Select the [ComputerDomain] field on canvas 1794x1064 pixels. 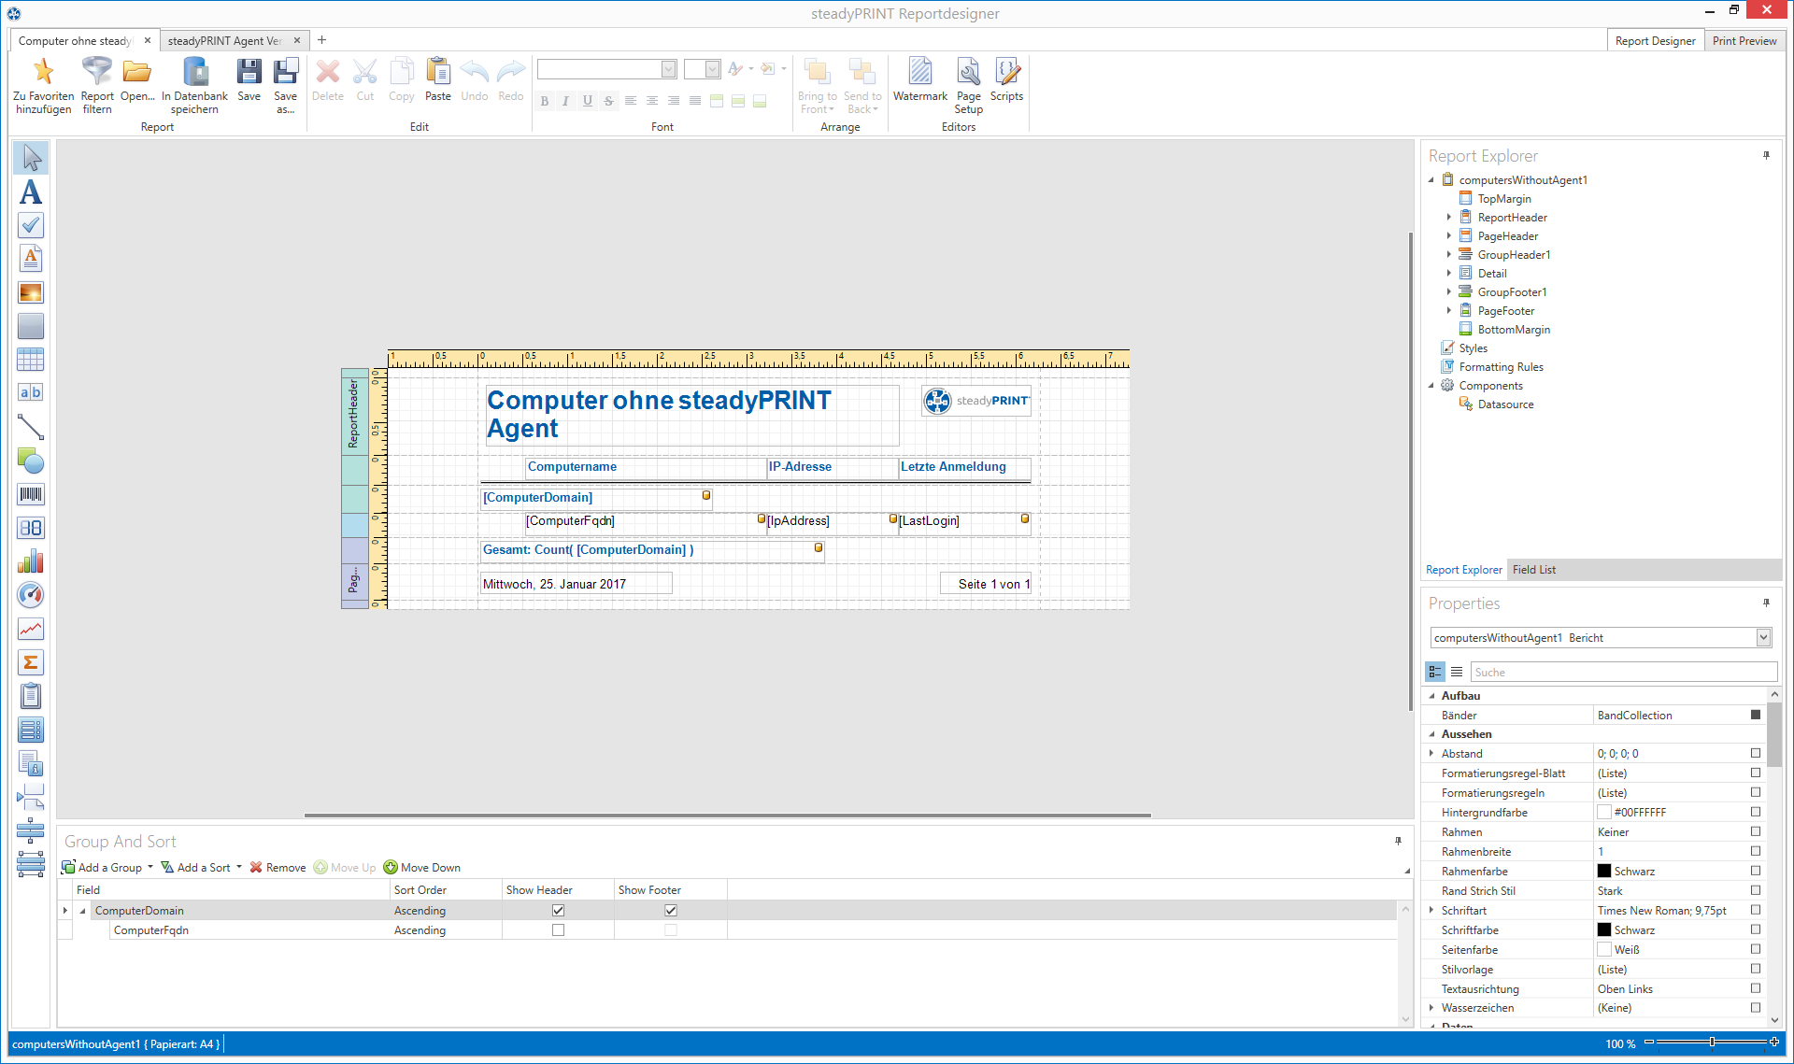tap(595, 498)
